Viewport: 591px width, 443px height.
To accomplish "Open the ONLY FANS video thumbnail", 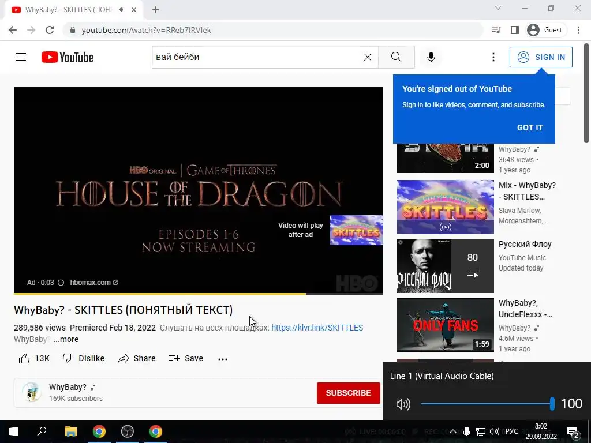I will point(445,325).
